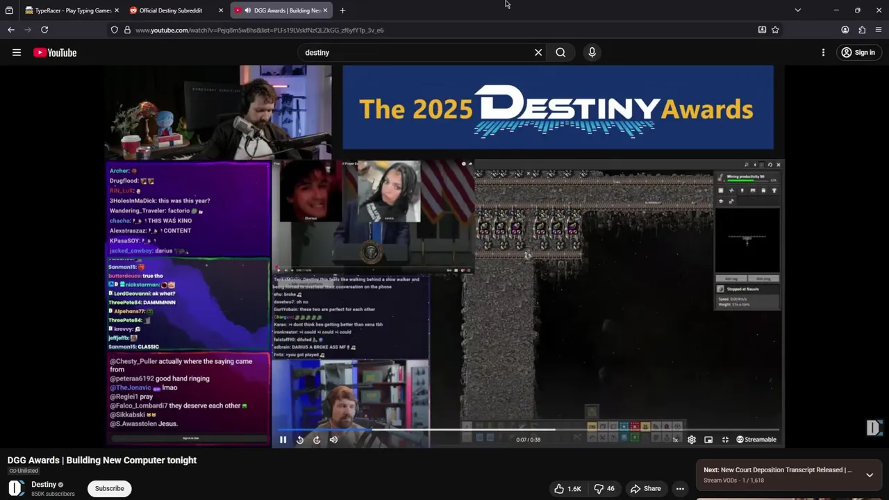The width and height of the screenshot is (889, 500).
Task: Open the address bar install-app icon beside the bookmark star
Action: [762, 30]
